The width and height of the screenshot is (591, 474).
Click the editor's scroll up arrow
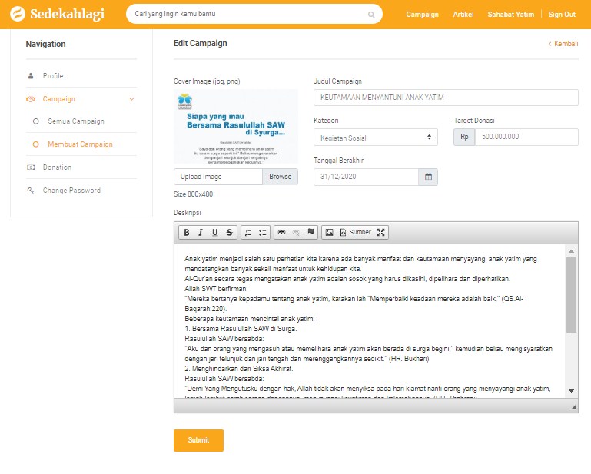[x=571, y=251]
